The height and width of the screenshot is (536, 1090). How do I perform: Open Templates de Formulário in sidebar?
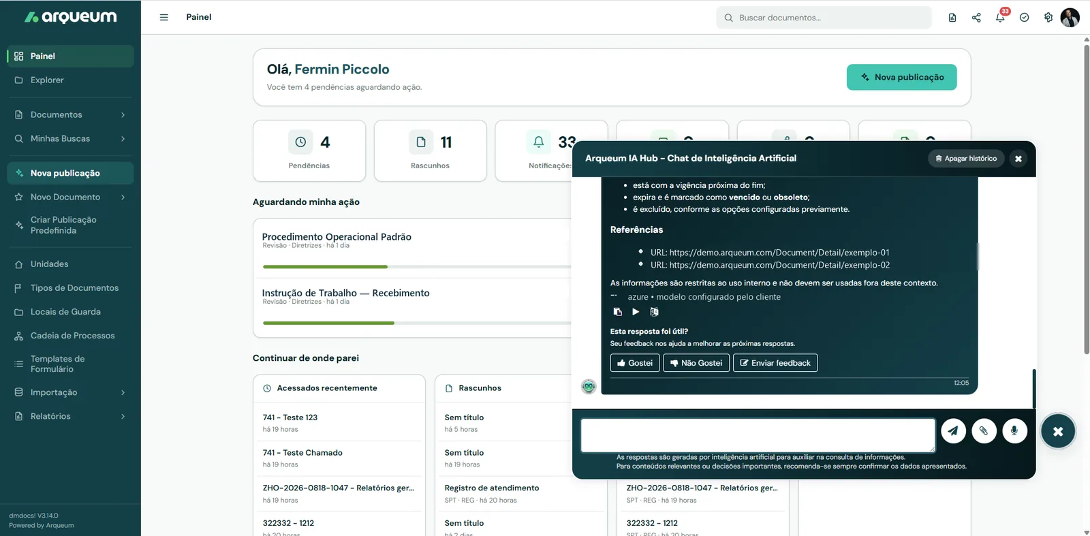click(x=70, y=364)
